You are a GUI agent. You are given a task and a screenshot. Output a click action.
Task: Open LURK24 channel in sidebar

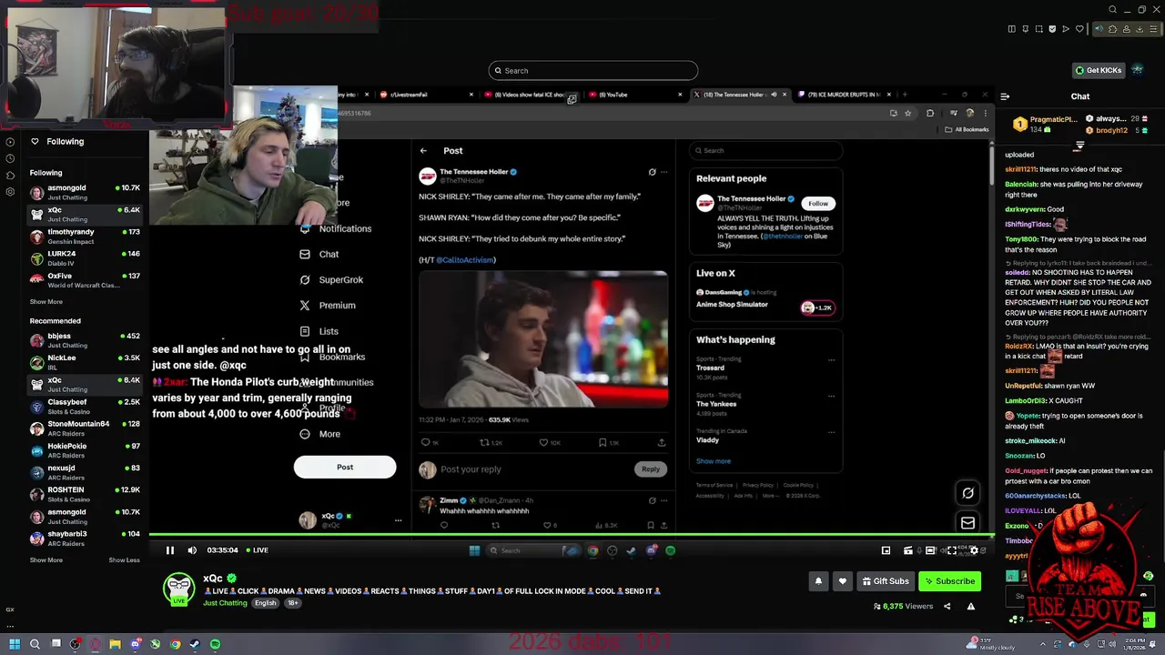[x=84, y=258]
